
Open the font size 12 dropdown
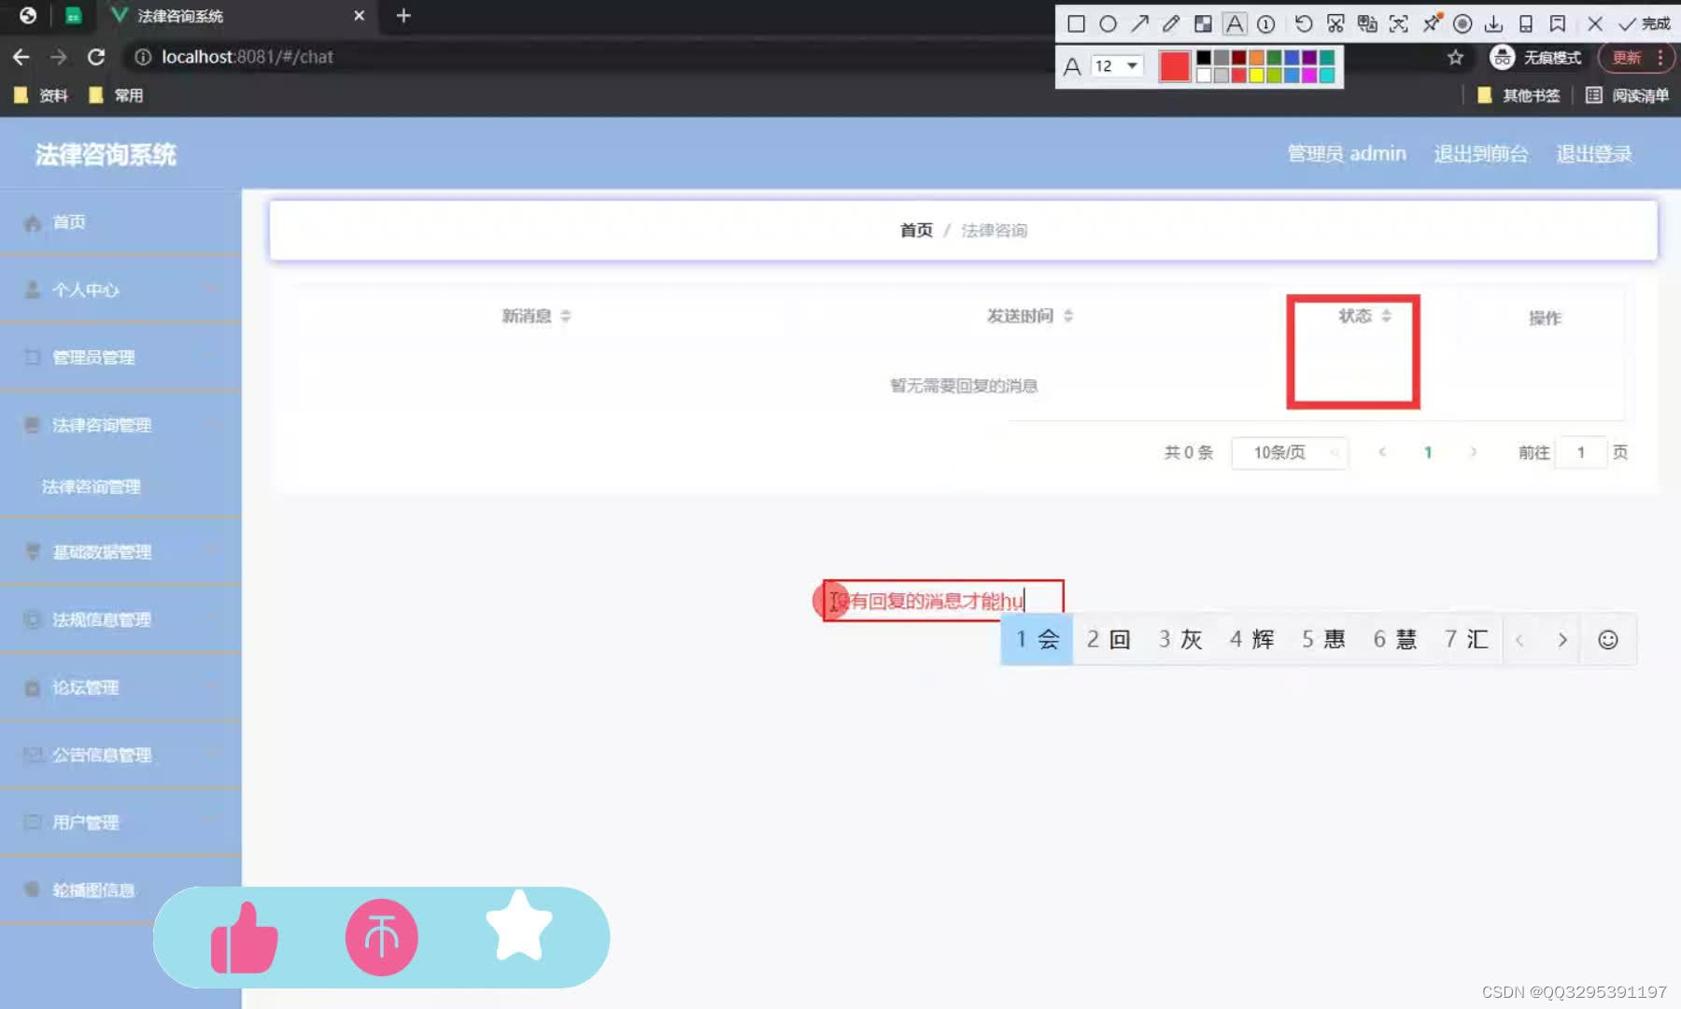1117,65
